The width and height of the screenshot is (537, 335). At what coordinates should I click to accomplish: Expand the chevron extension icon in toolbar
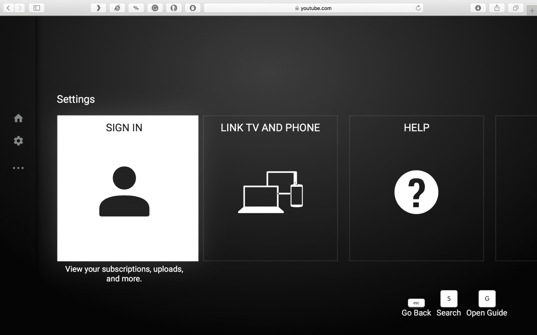click(98, 8)
